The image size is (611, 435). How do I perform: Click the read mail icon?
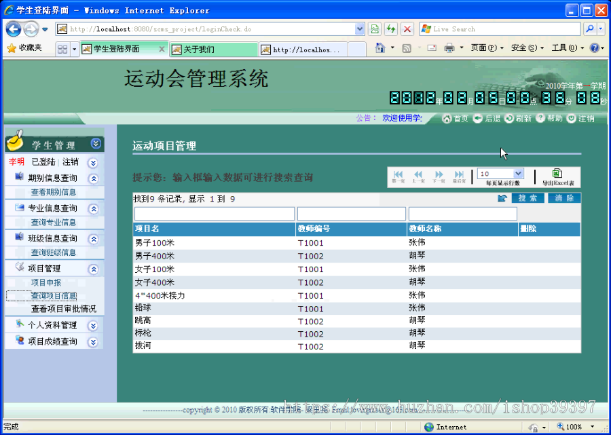(432, 48)
